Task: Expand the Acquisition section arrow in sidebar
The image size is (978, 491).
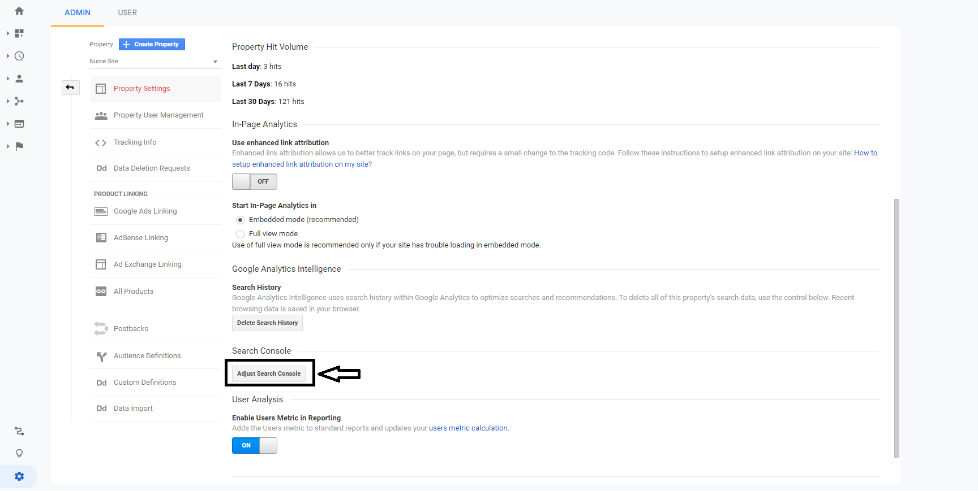Action: coord(8,101)
